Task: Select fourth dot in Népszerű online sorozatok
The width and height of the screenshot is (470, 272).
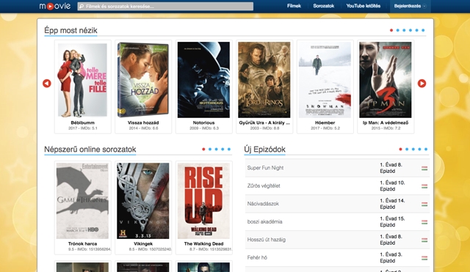Action: coord(223,149)
